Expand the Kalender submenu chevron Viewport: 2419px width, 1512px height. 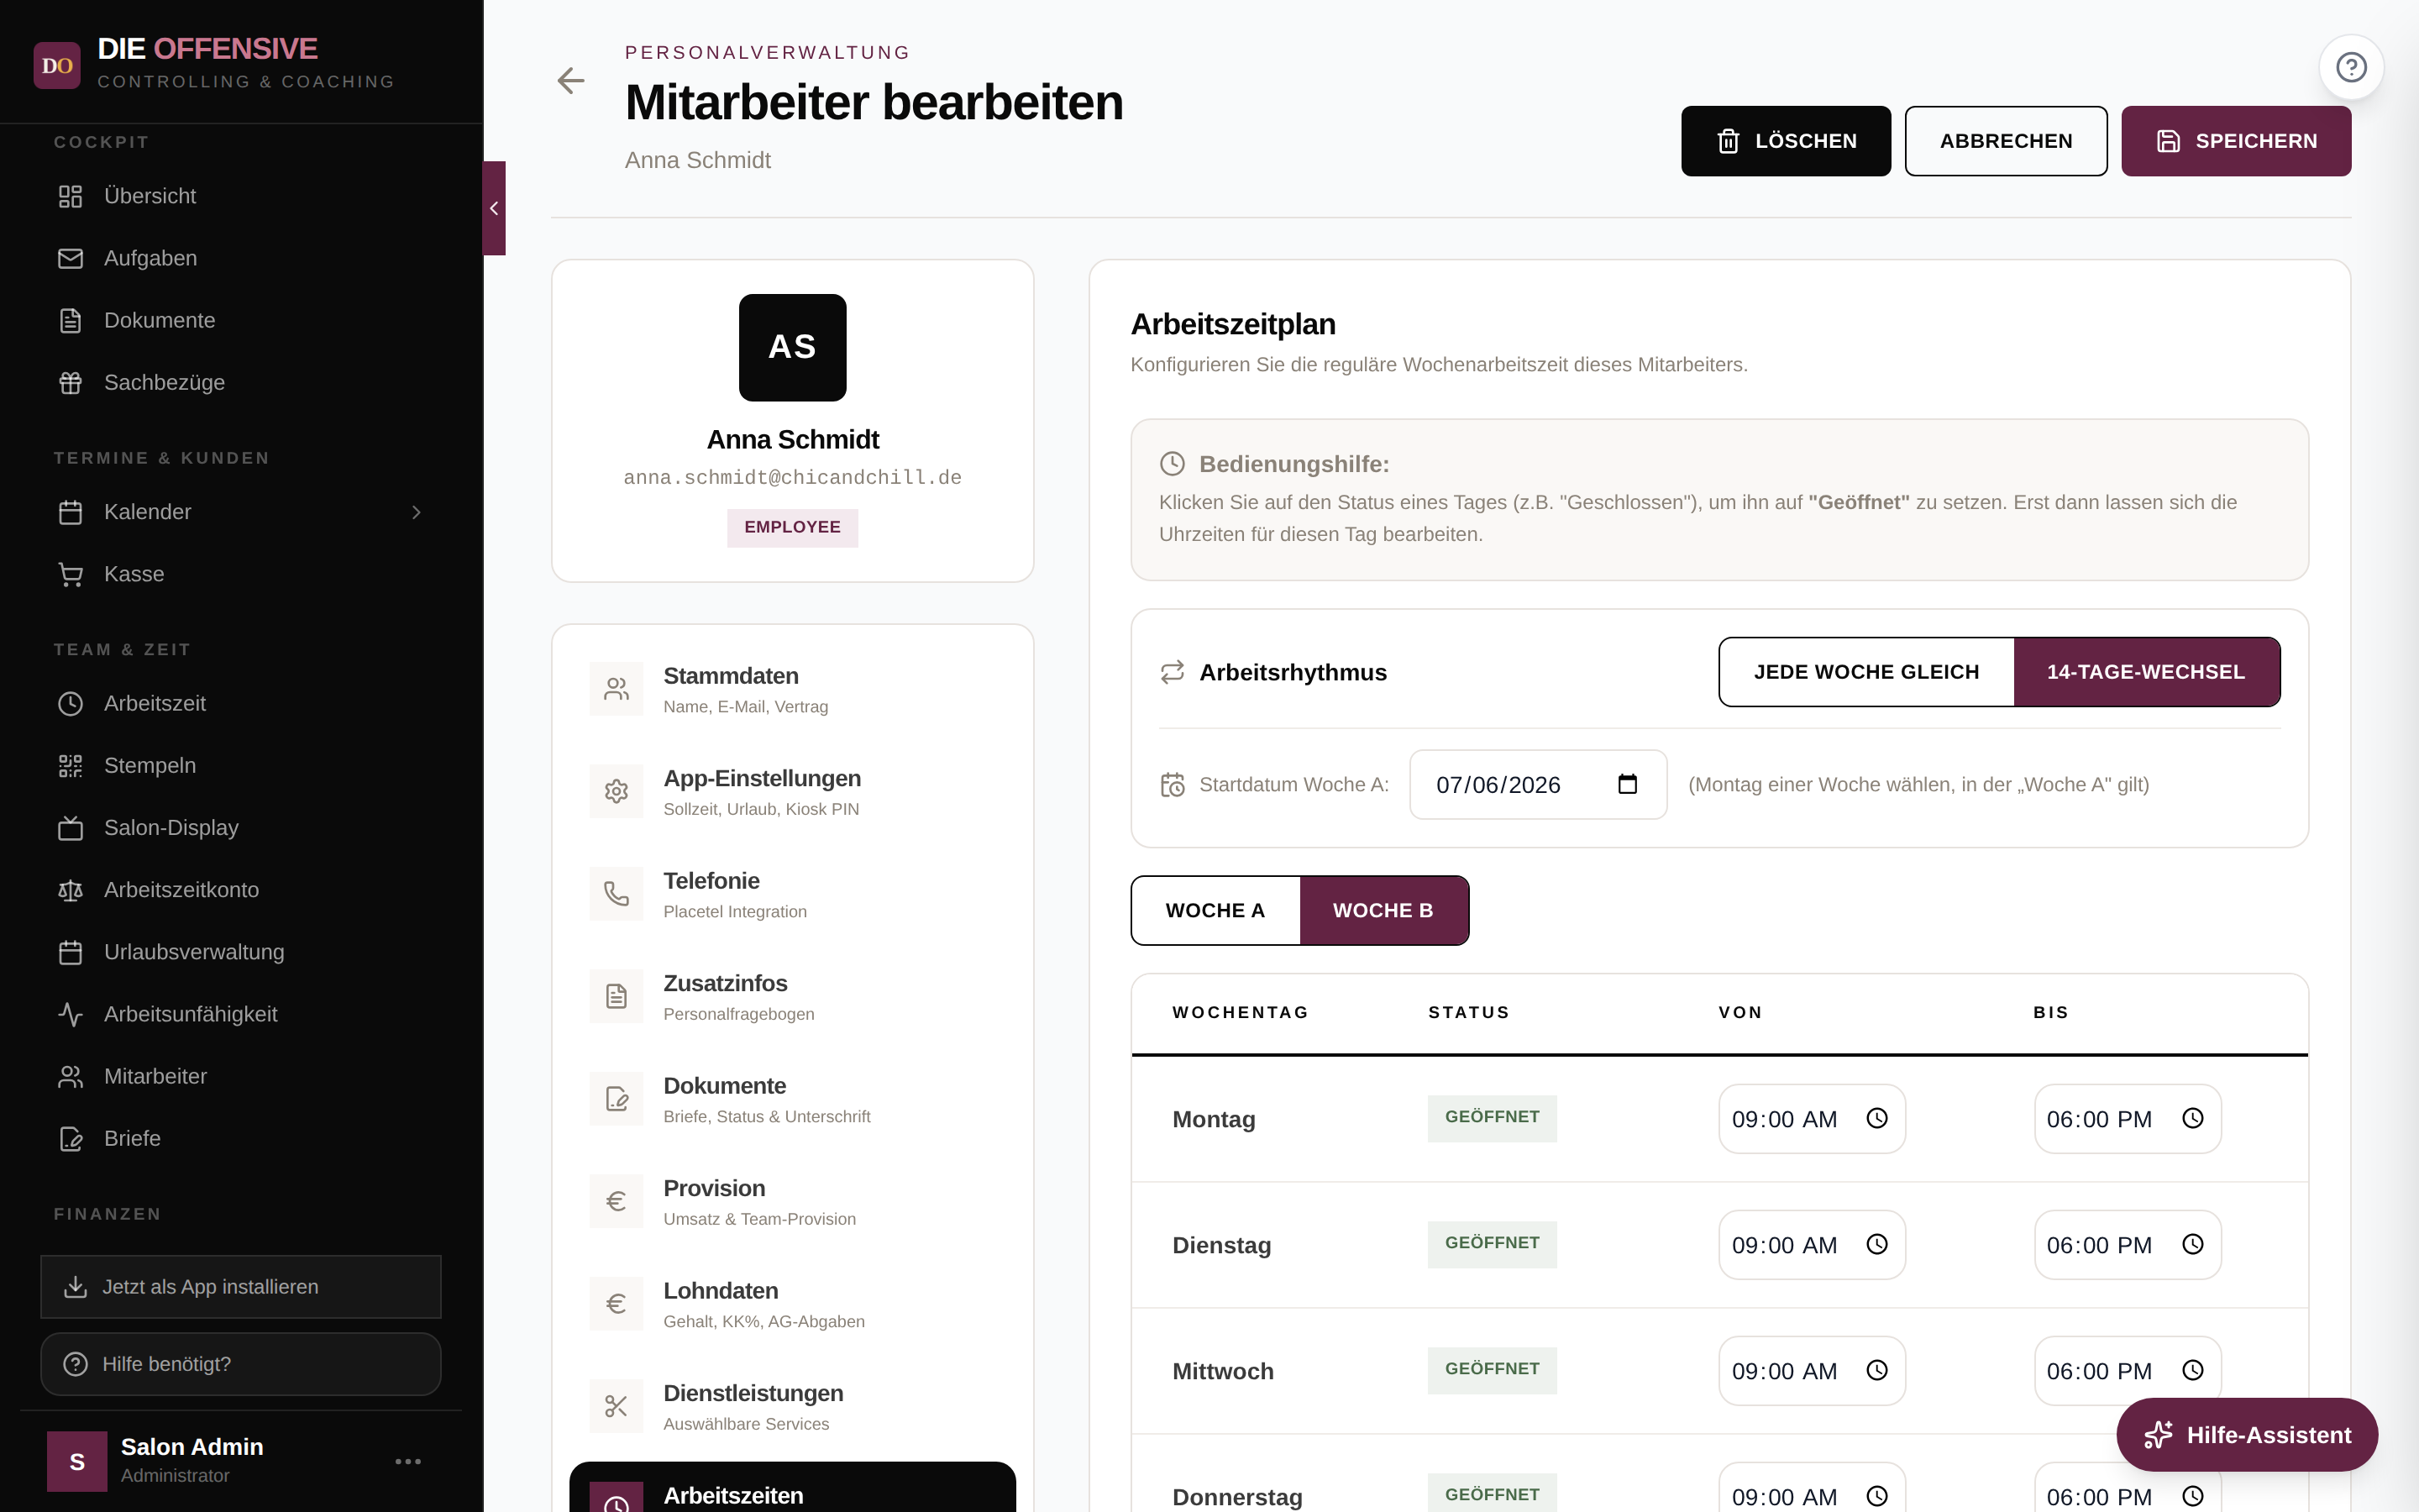[417, 512]
